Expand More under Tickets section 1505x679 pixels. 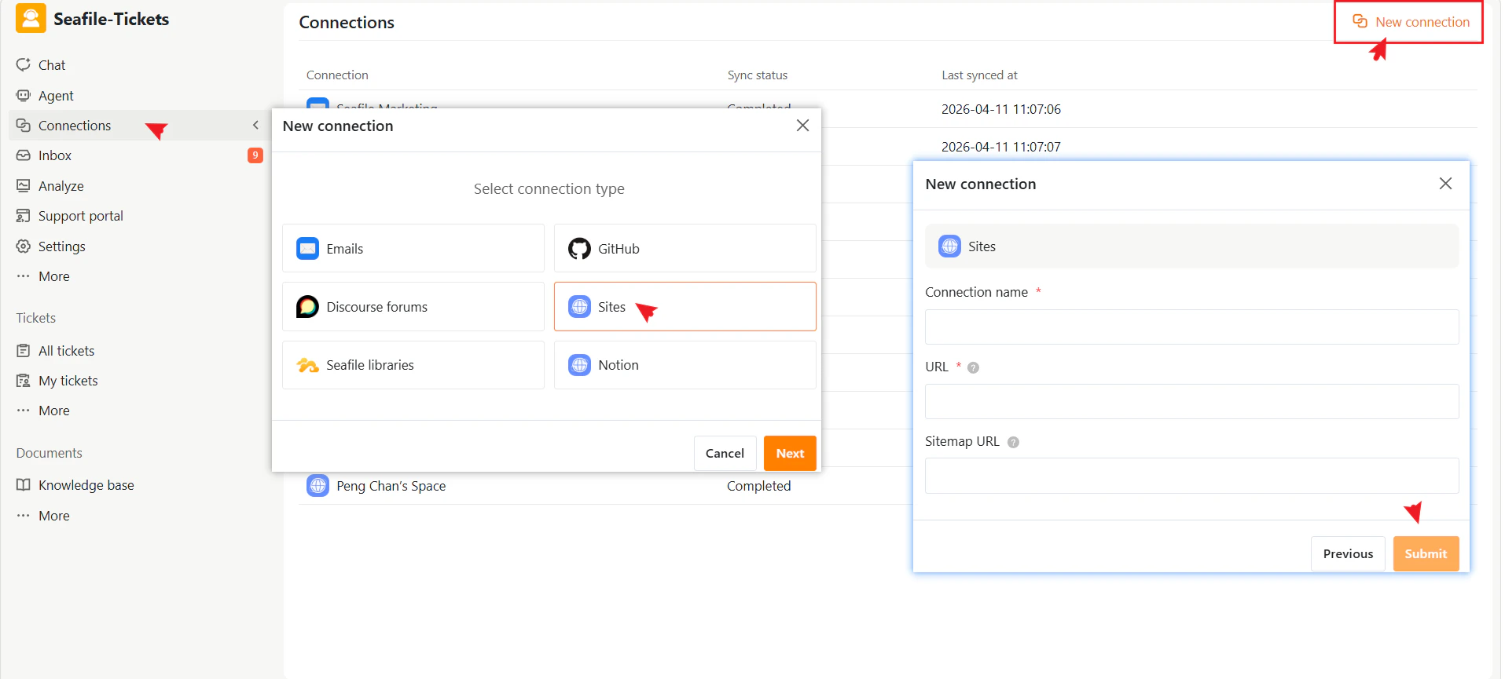pyautogui.click(x=54, y=411)
